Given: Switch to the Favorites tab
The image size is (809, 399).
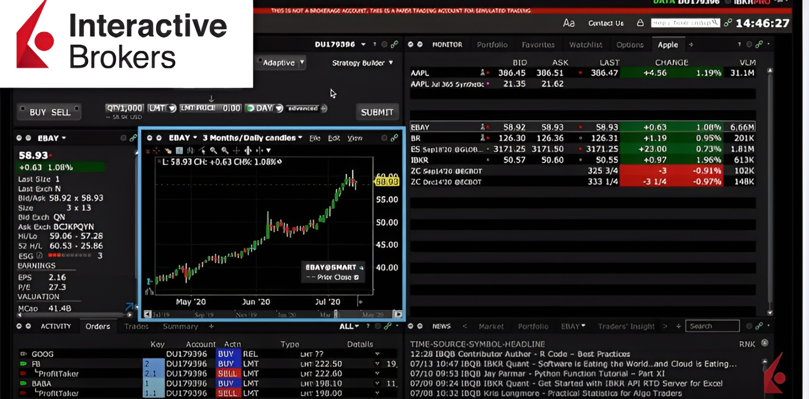Looking at the screenshot, I should 538,45.
